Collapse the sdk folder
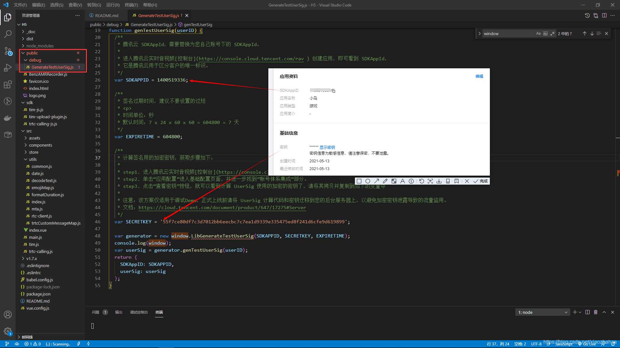Screen dimensions: 620x348 (x=50, y=102)
